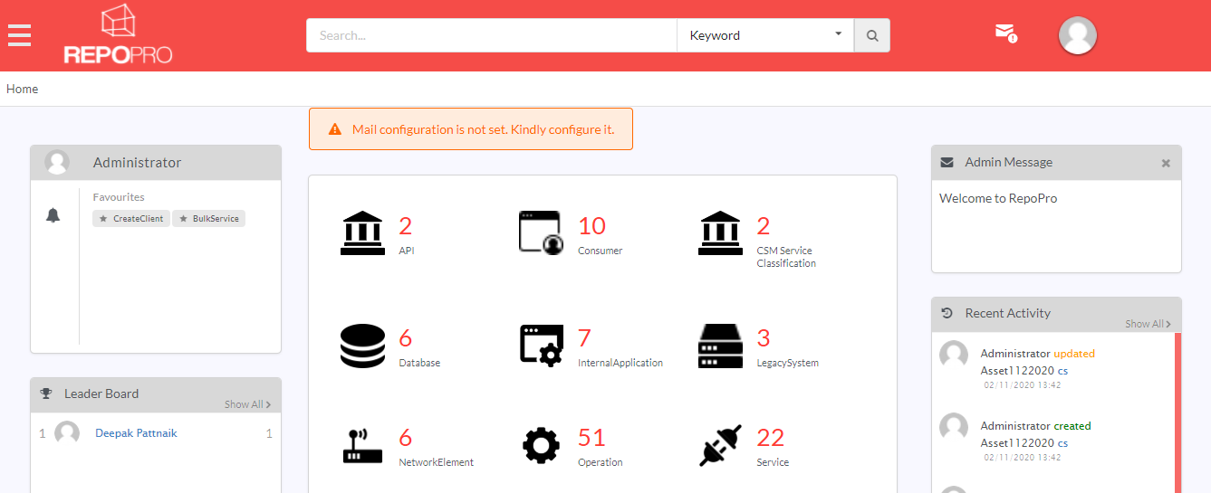
Task: Open the CreateClient favourite
Action: click(x=131, y=218)
